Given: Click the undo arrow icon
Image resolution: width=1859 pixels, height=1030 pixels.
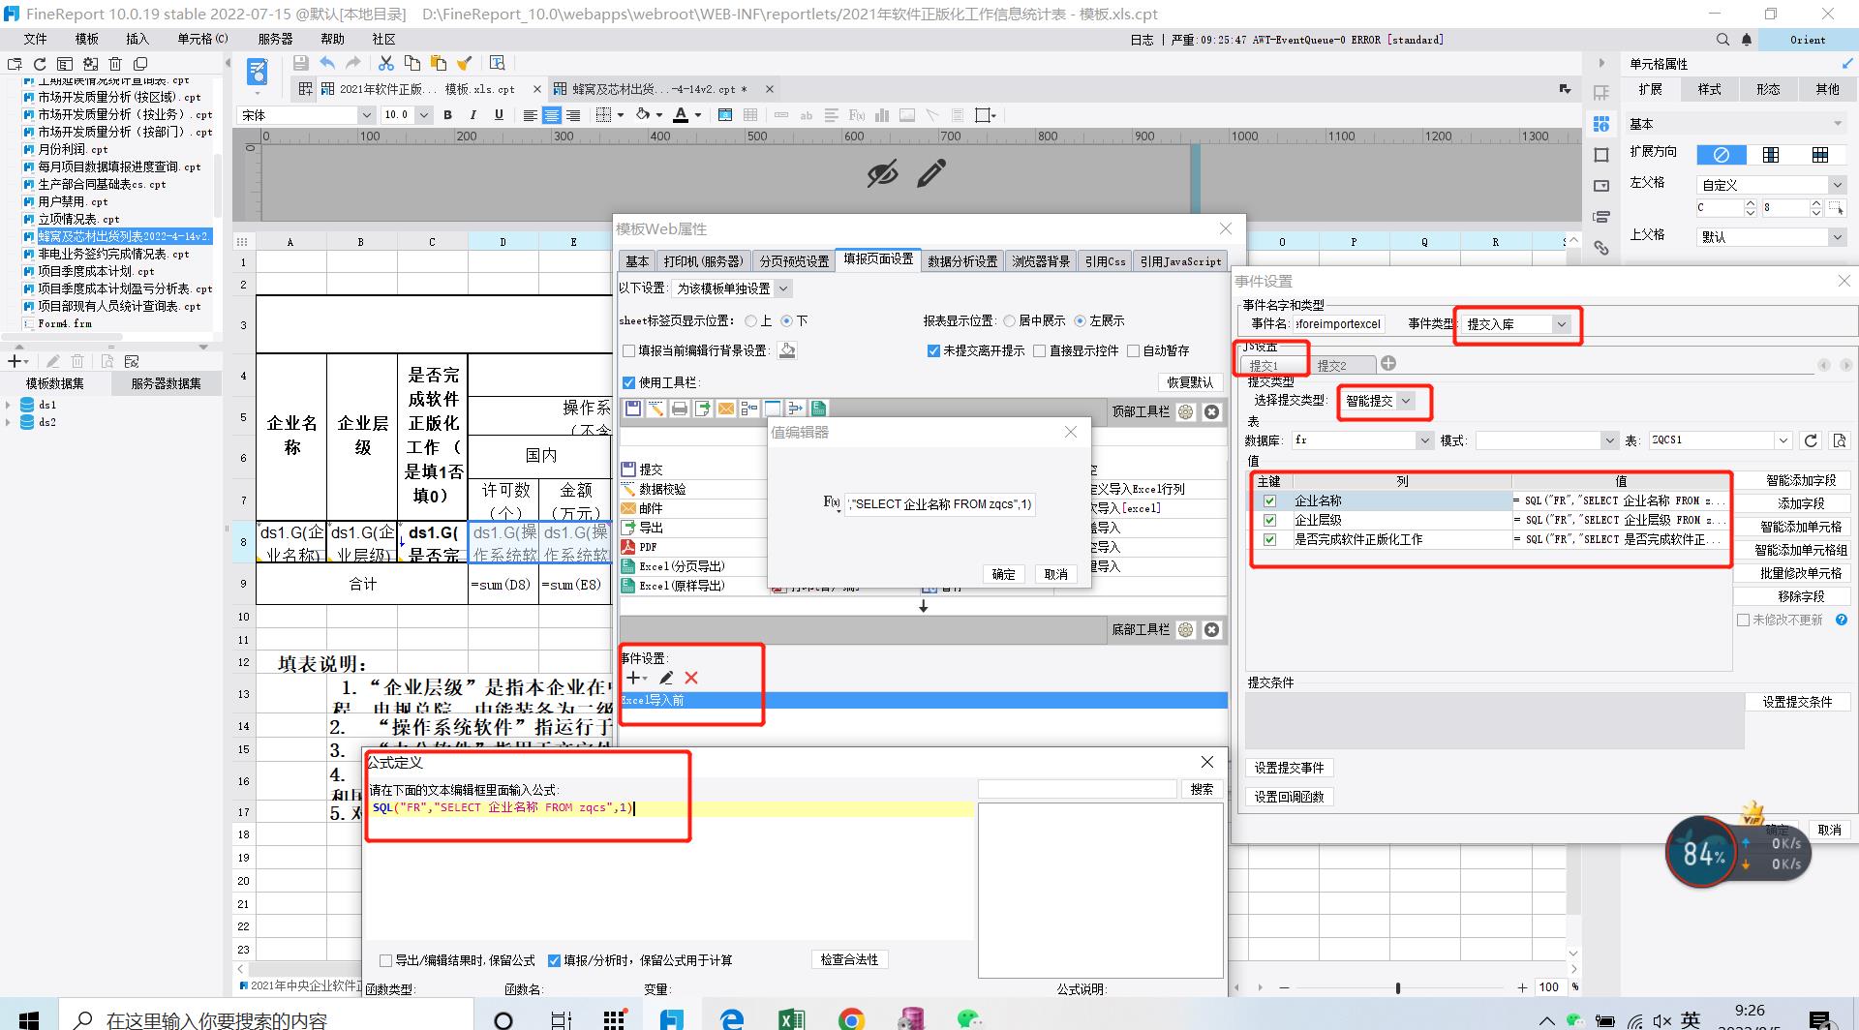Looking at the screenshot, I should coord(327,63).
